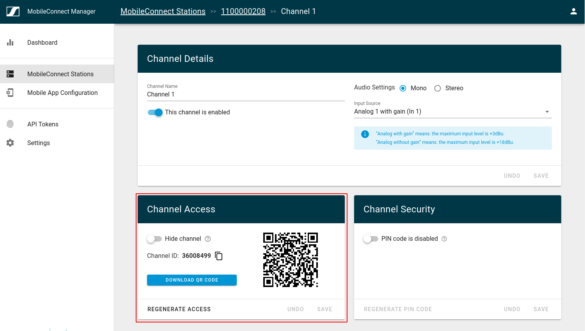Click the Channel Name input field
This screenshot has height=331, width=585.
(x=246, y=95)
